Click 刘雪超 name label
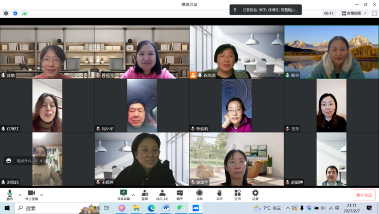 13,182
